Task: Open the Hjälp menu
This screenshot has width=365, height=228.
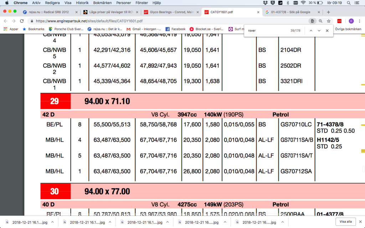Action: [157, 3]
